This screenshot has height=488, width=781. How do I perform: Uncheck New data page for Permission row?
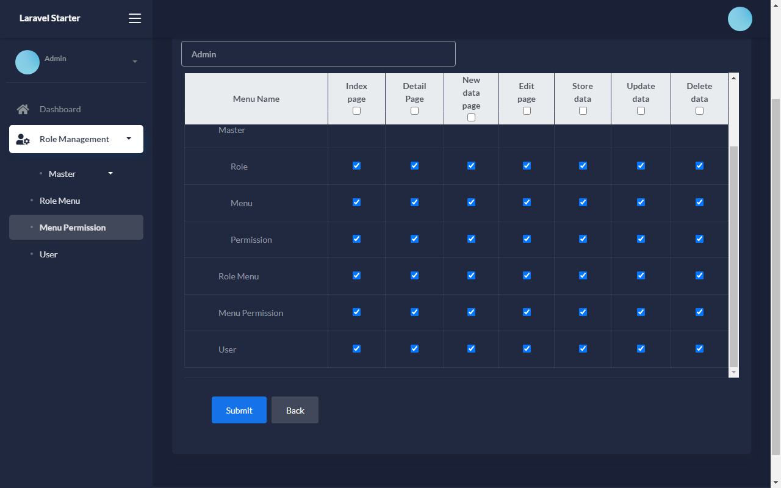471,239
